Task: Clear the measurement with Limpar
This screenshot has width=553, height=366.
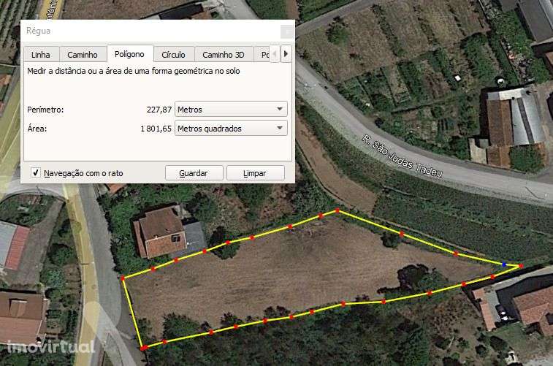Action: pyautogui.click(x=255, y=173)
